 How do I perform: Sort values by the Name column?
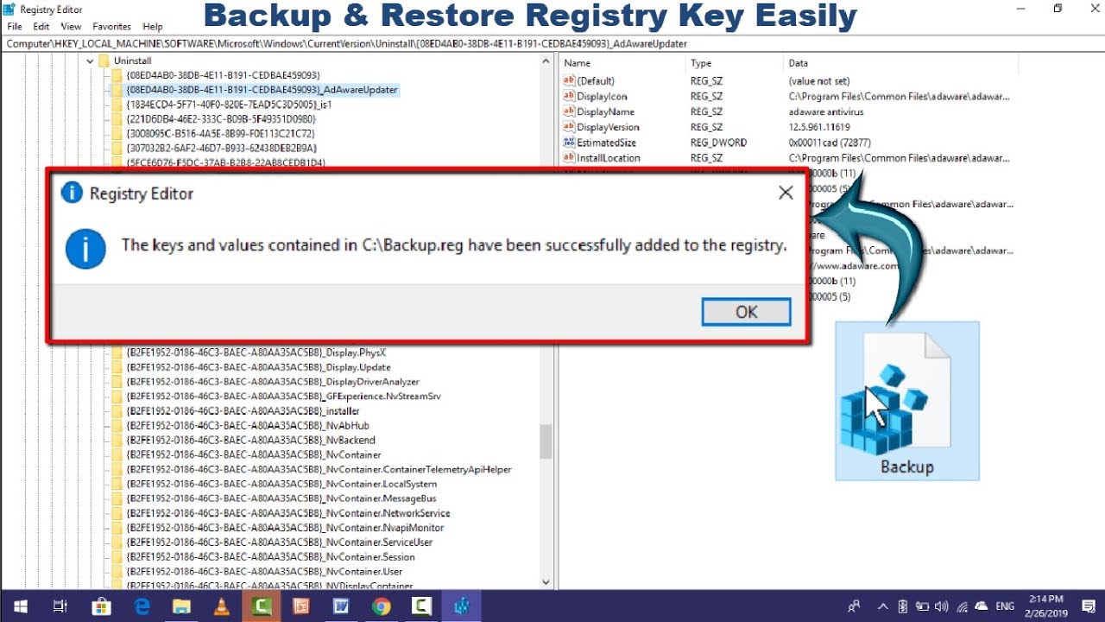point(622,63)
